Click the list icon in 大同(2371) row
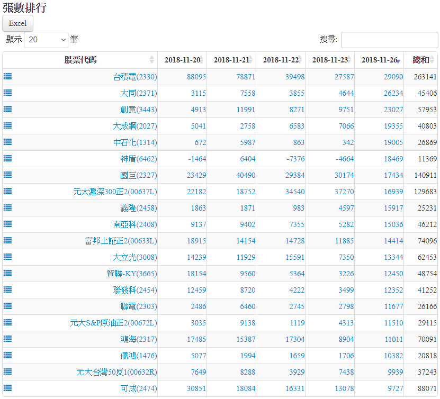The height and width of the screenshot is (399, 440). [x=8, y=93]
